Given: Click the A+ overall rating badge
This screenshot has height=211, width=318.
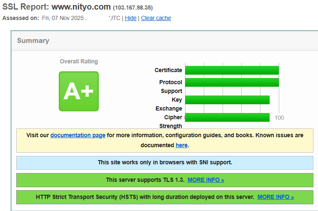Looking at the screenshot, I should coord(78,91).
